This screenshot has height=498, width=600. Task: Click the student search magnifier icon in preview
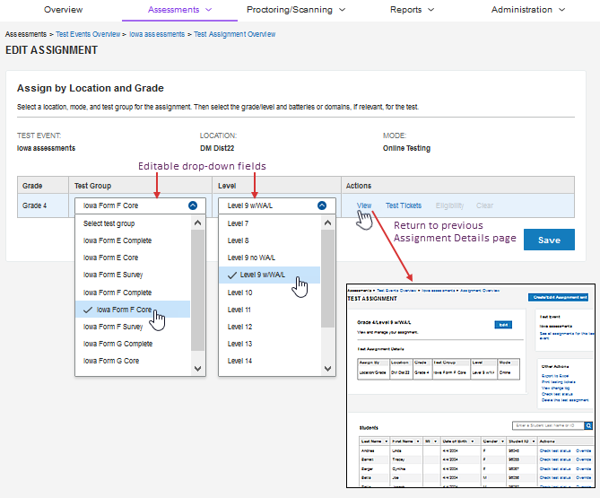588,425
